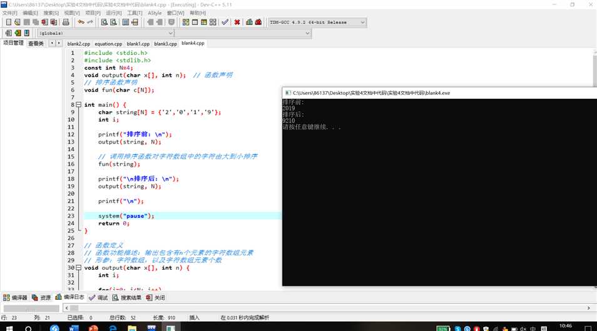This screenshot has height=331, width=597.
Task: Collapse the main() function fold marker
Action: 78,104
